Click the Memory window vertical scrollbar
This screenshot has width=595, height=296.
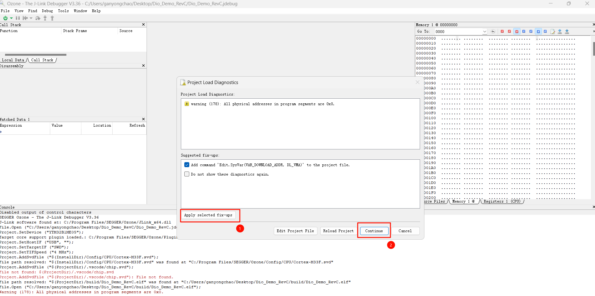tap(593, 49)
